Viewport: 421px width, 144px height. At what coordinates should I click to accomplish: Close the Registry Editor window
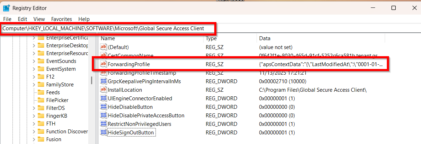tap(414, 8)
